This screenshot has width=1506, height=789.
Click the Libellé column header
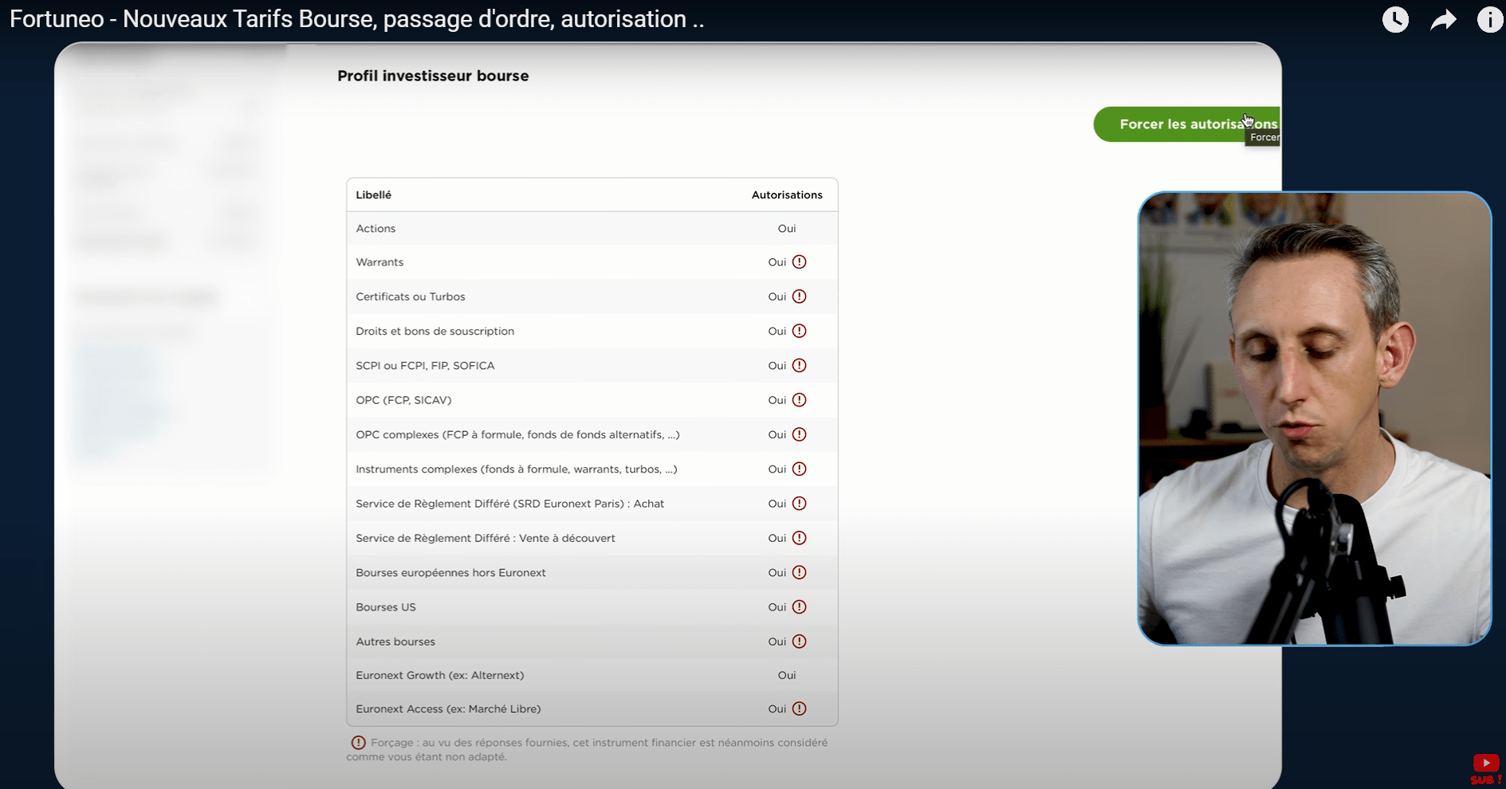pyautogui.click(x=373, y=195)
